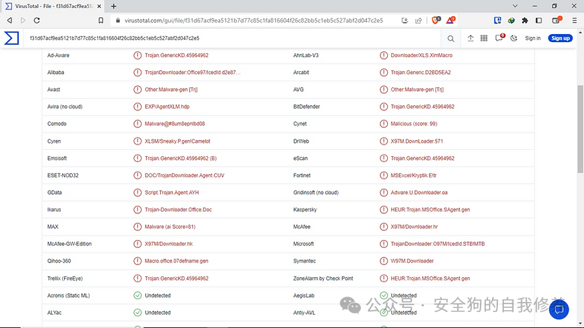Click Ad-Aware result Trojan.GenericKD.45964962
The width and height of the screenshot is (584, 328).
[177, 55]
